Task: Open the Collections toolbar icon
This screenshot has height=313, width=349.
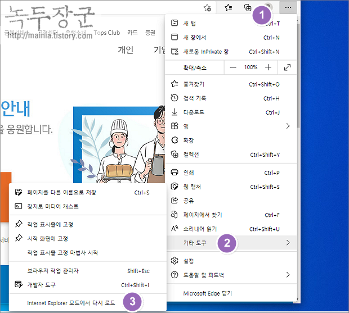Action: 248,8
